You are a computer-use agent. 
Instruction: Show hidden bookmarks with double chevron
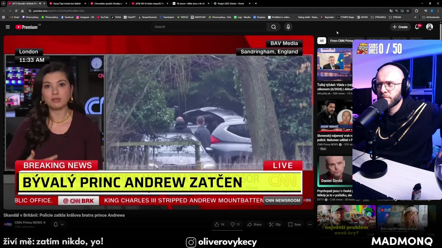415,17
